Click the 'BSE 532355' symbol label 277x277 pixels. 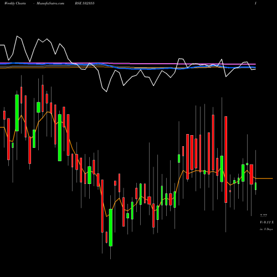(x=85, y=3)
